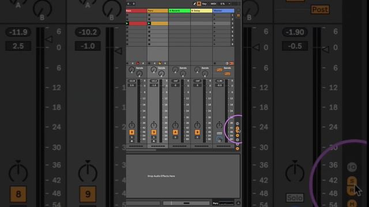Toggle Bass track activator 8
The image size is (369, 207).
132,132
